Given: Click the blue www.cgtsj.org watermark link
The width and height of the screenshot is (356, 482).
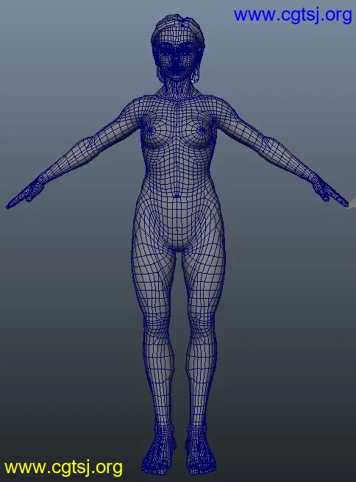Looking at the screenshot, I should [293, 15].
